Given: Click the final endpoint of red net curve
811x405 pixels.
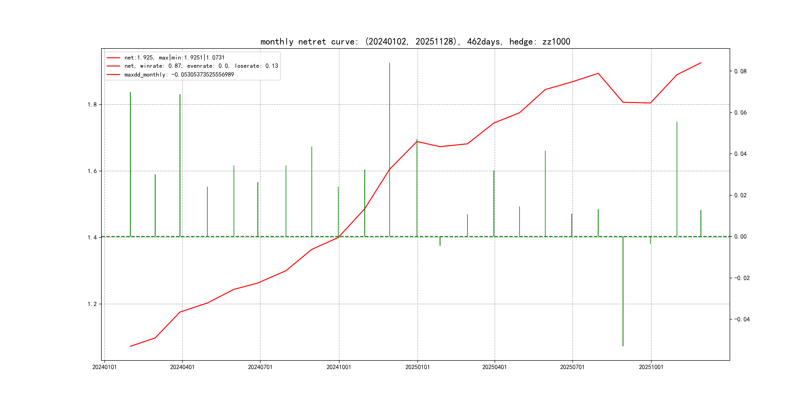Looking at the screenshot, I should [701, 63].
